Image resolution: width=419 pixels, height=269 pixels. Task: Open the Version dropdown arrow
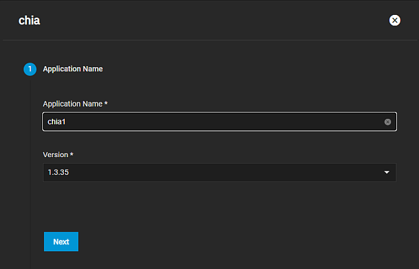pos(386,173)
